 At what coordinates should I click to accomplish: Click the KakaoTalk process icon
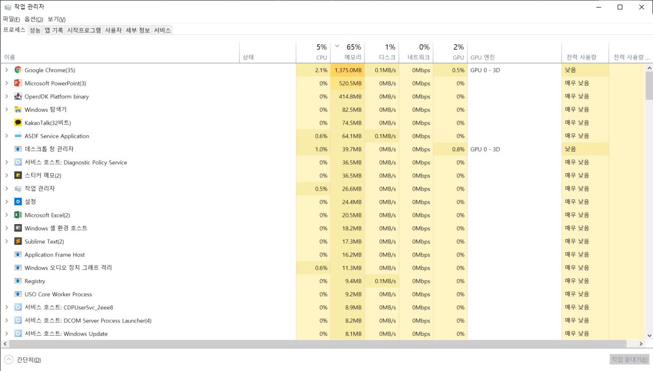click(18, 122)
